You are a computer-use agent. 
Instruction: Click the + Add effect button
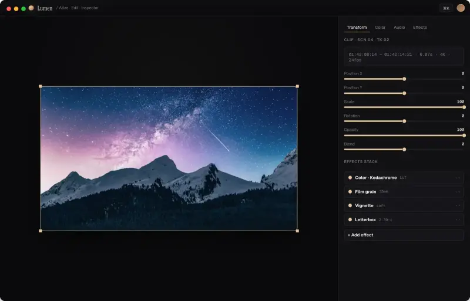[x=404, y=235]
